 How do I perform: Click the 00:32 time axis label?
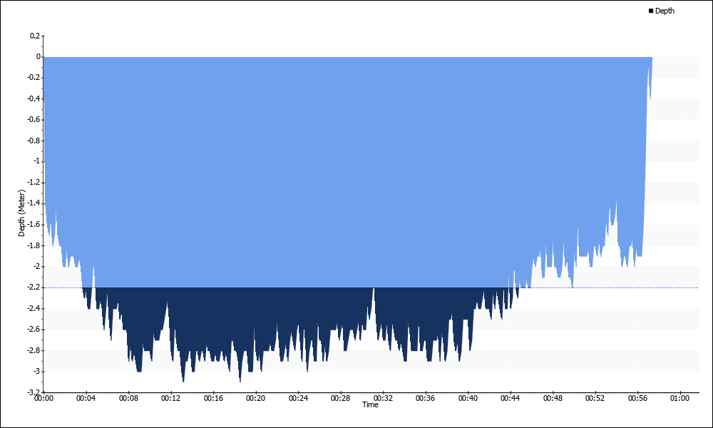383,399
